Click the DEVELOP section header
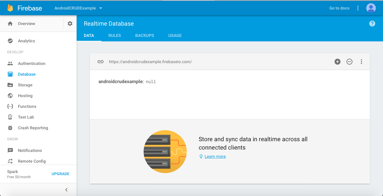This screenshot has height=196, width=383. (x=15, y=52)
